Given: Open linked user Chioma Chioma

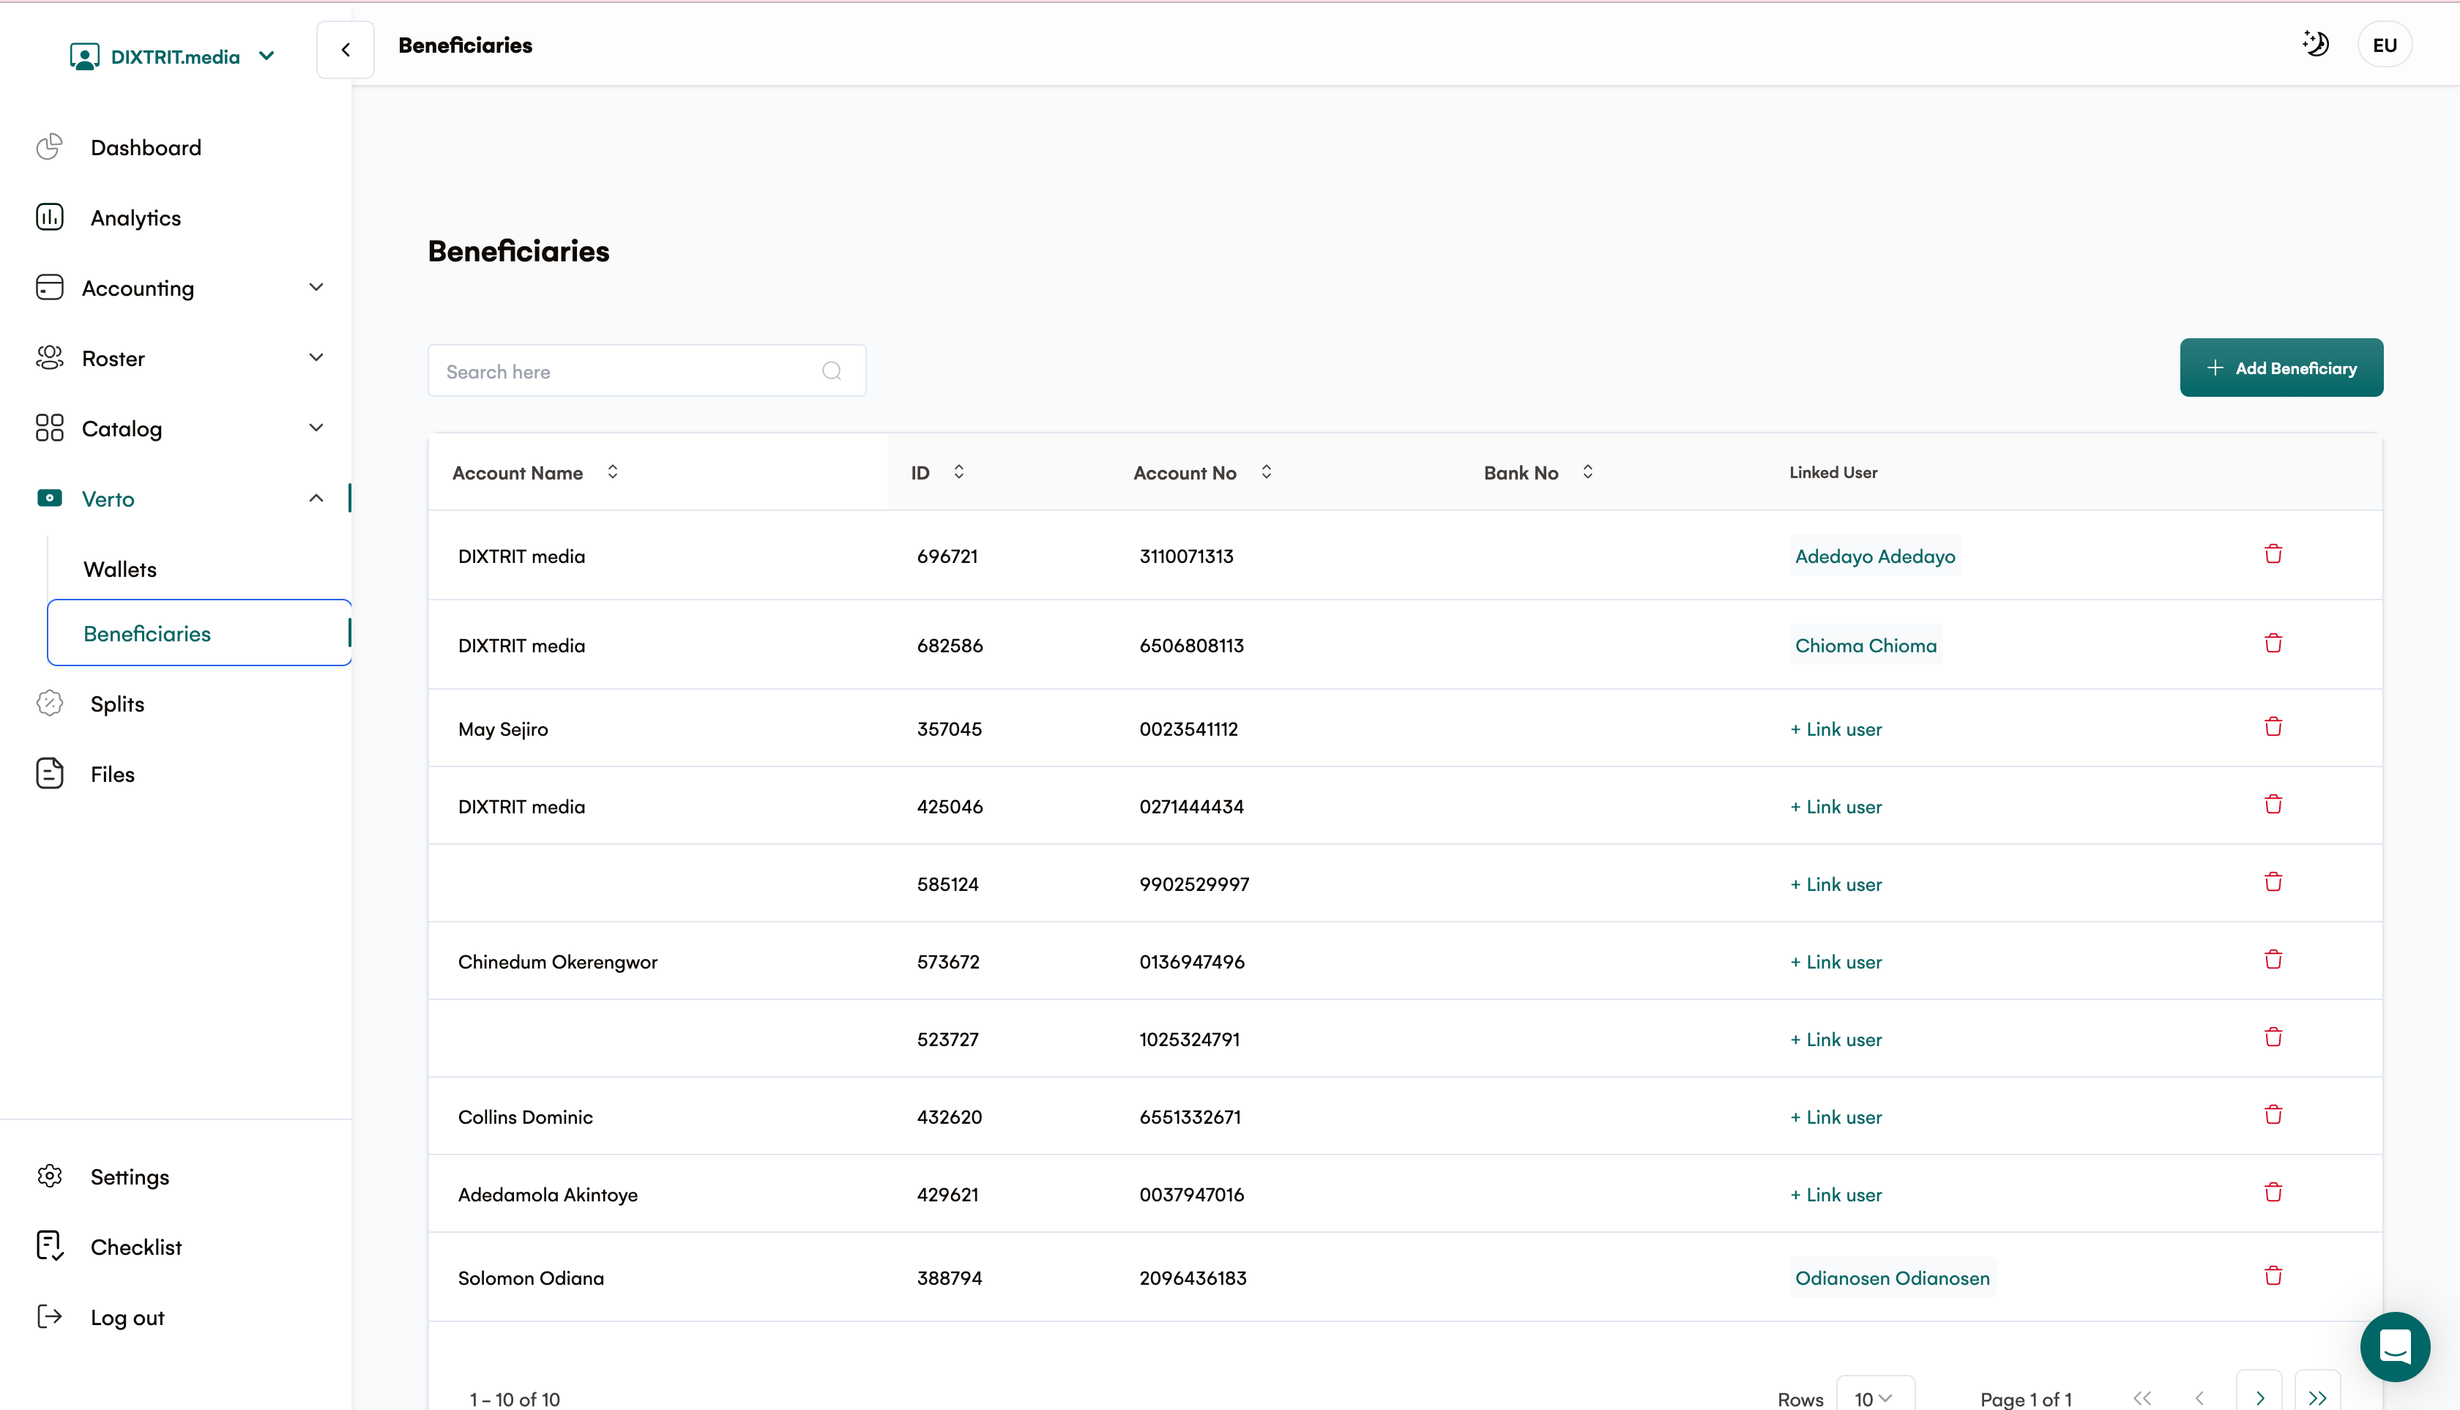Looking at the screenshot, I should pyautogui.click(x=1865, y=645).
